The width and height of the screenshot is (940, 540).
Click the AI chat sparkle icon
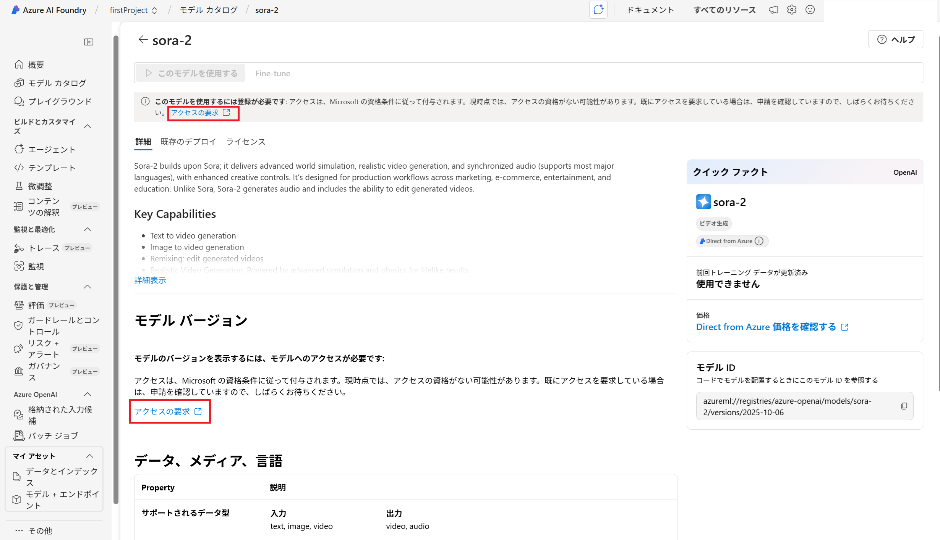pos(598,10)
